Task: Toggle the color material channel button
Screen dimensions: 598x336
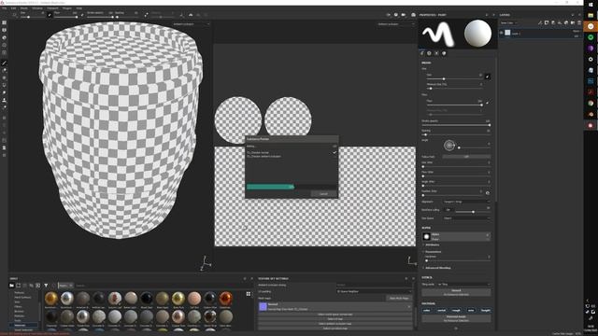Action: pos(426,311)
